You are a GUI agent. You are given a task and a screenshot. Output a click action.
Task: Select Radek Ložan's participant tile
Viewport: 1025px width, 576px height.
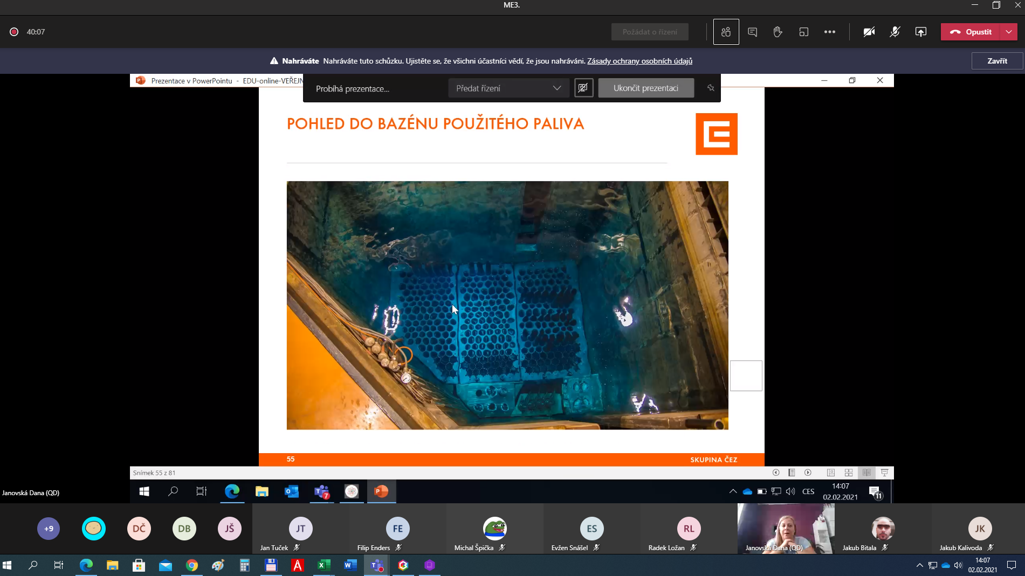[689, 529]
